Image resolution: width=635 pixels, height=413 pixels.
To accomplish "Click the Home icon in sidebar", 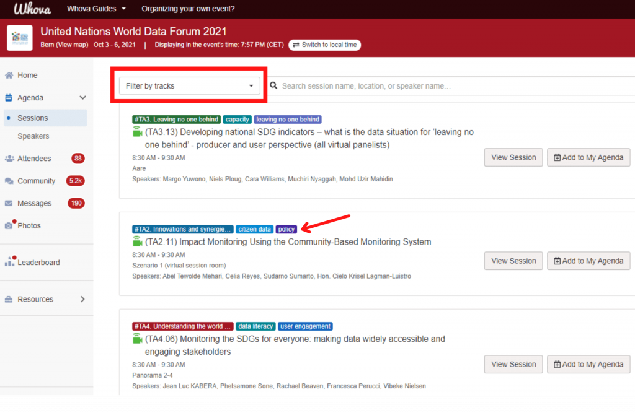I will (9, 76).
